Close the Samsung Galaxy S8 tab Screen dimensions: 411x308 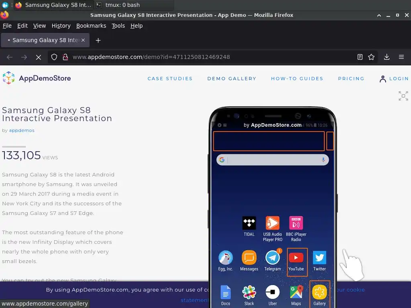point(83,40)
